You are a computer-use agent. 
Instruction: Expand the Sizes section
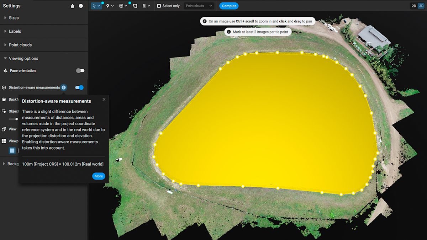(x=14, y=18)
